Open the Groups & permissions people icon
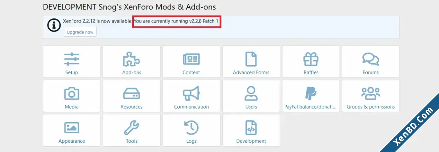 [x=371, y=93]
